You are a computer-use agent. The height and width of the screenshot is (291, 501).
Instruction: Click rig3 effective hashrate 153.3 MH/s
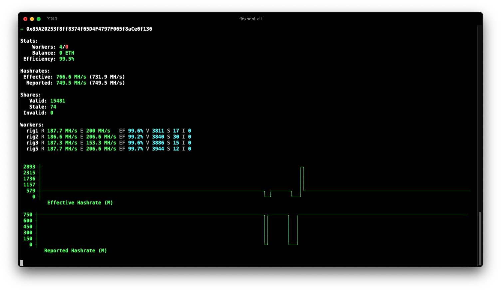pos(101,143)
